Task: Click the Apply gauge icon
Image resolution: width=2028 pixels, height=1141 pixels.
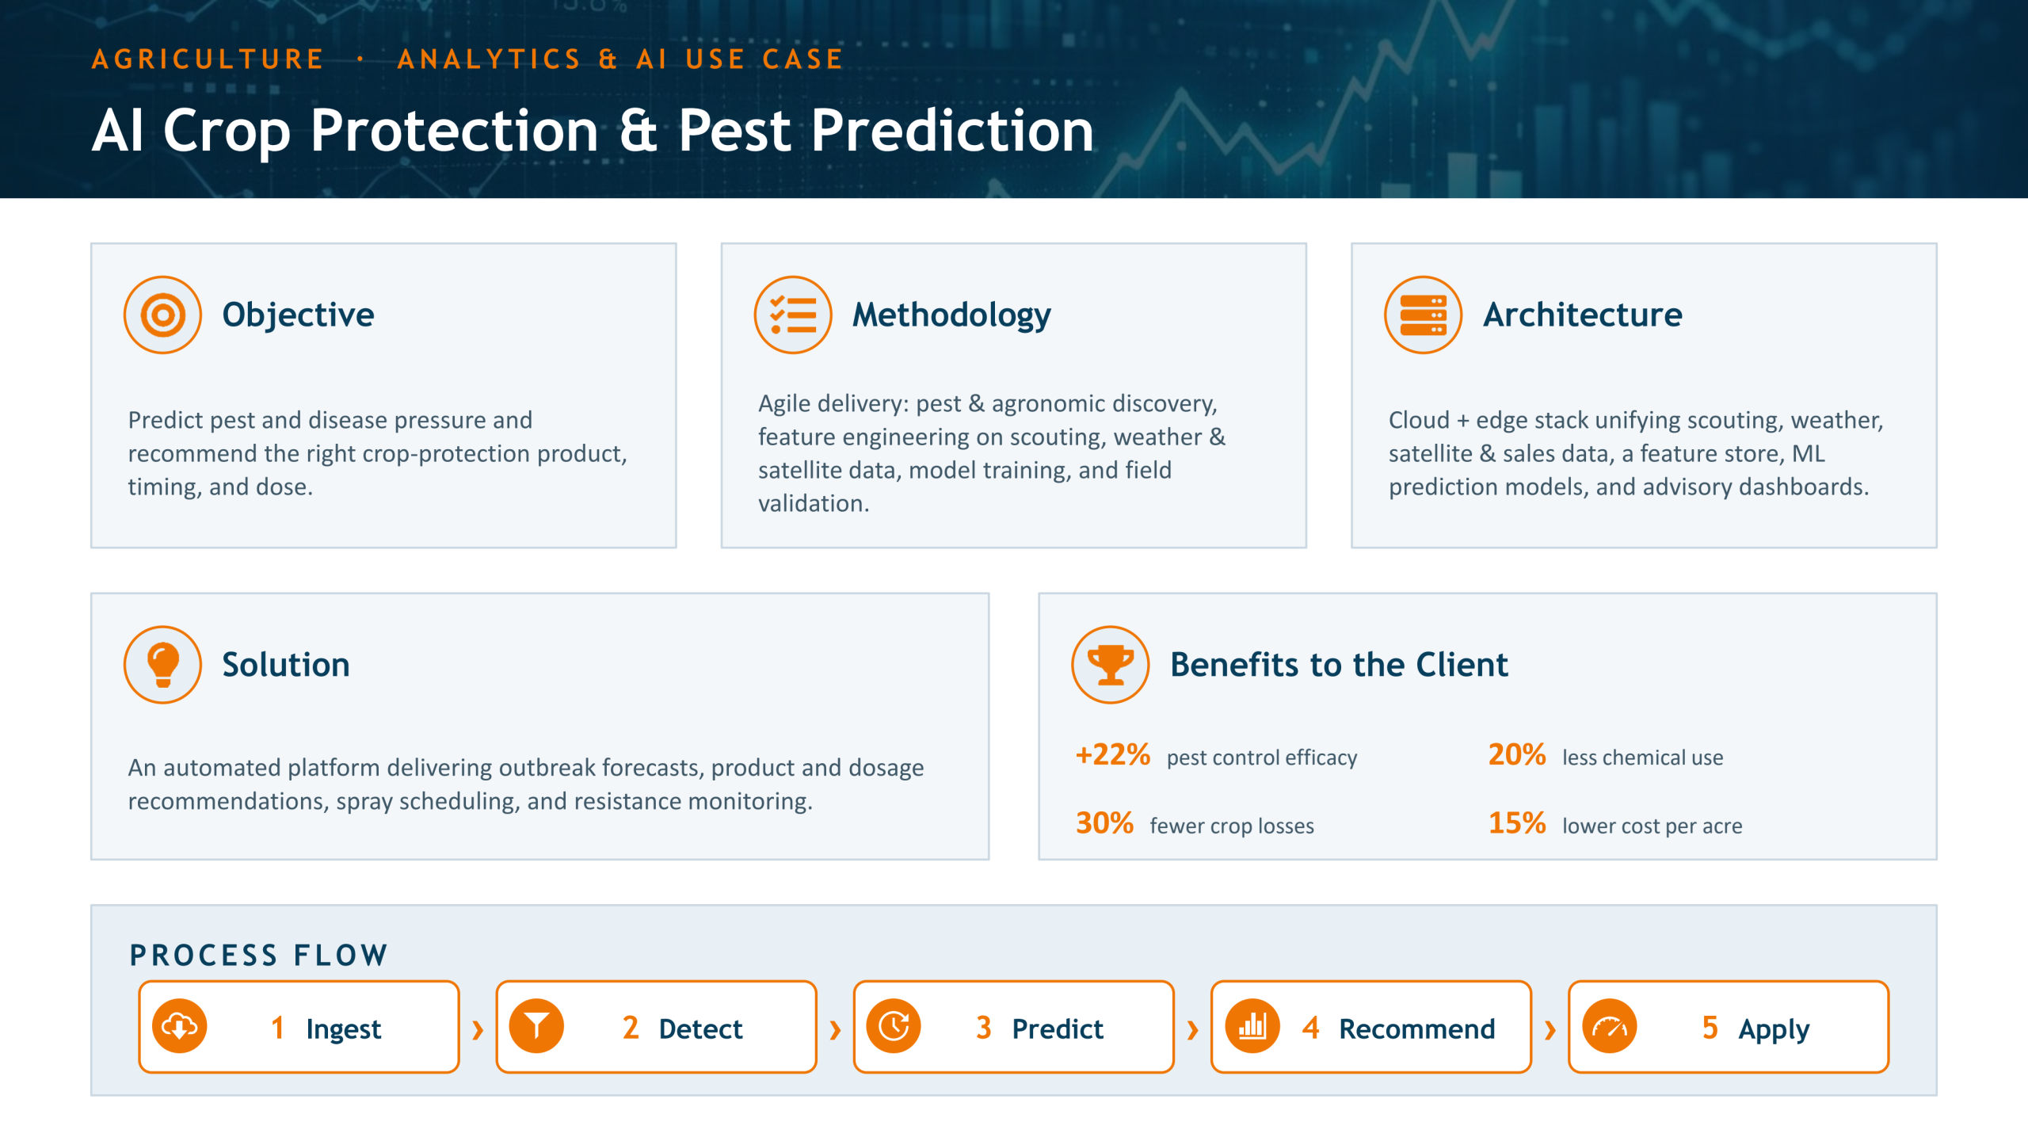Action: coord(1609,1027)
